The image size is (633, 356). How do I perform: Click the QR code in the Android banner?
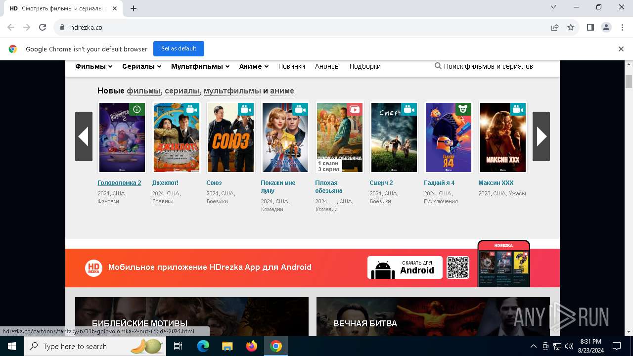[x=458, y=267]
